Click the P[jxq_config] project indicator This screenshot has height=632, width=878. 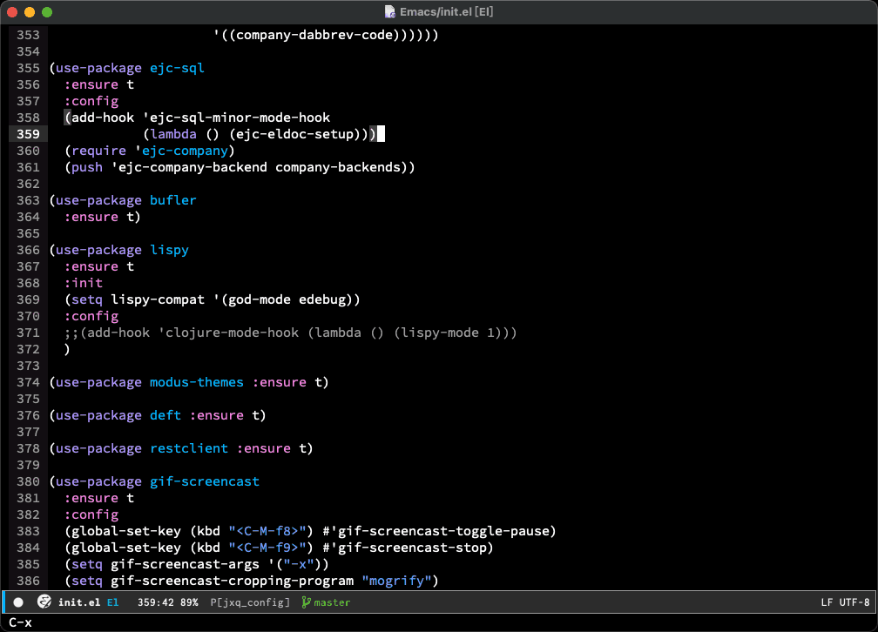tap(250, 602)
